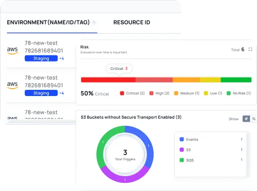Expand the Risk panel to fullscreen
Image resolution: width=257 pixels, height=191 pixels.
[x=250, y=49]
